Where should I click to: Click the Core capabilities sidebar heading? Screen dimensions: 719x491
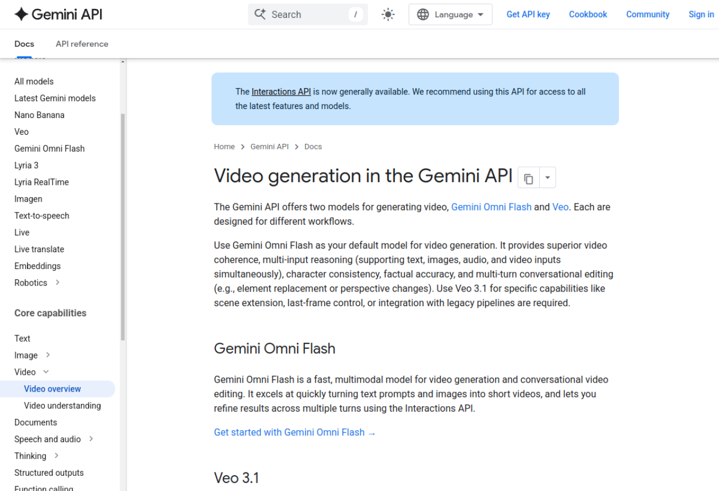click(51, 313)
